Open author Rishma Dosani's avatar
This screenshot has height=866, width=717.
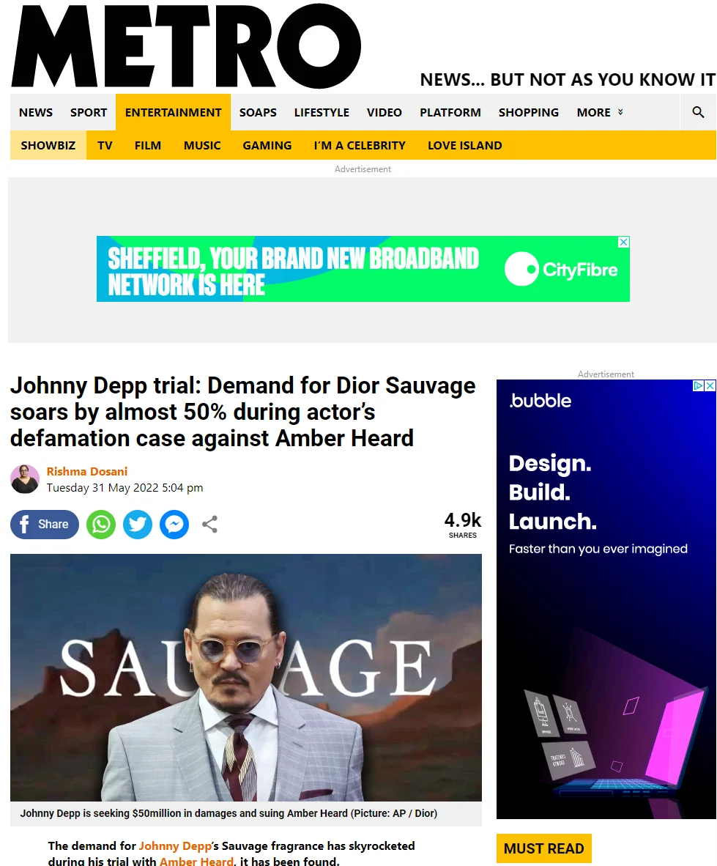(x=25, y=479)
